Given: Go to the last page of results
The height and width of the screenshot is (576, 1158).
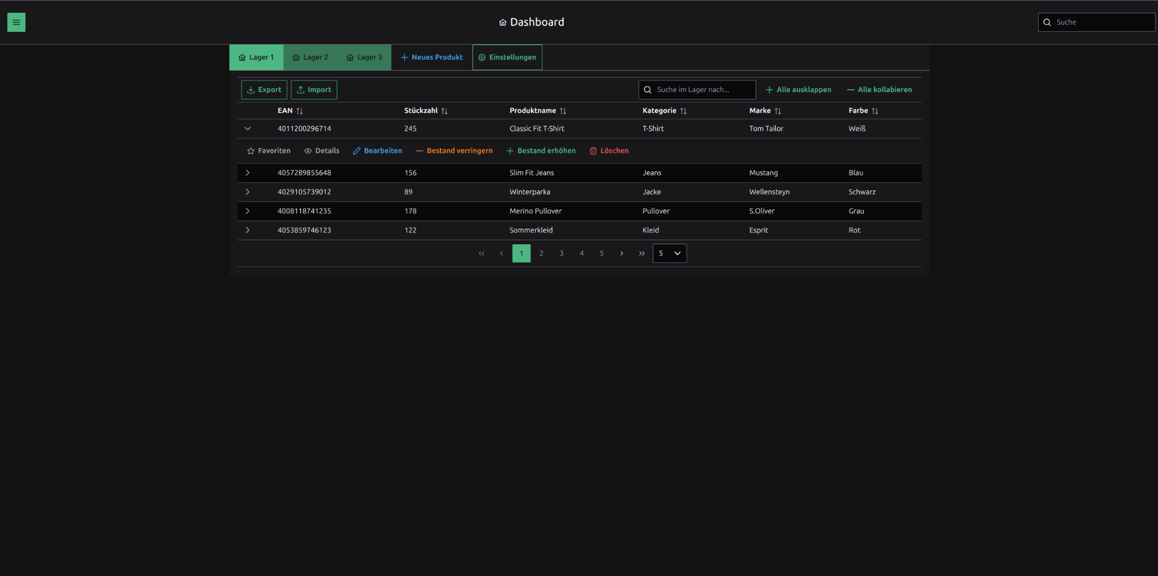Looking at the screenshot, I should pos(642,254).
